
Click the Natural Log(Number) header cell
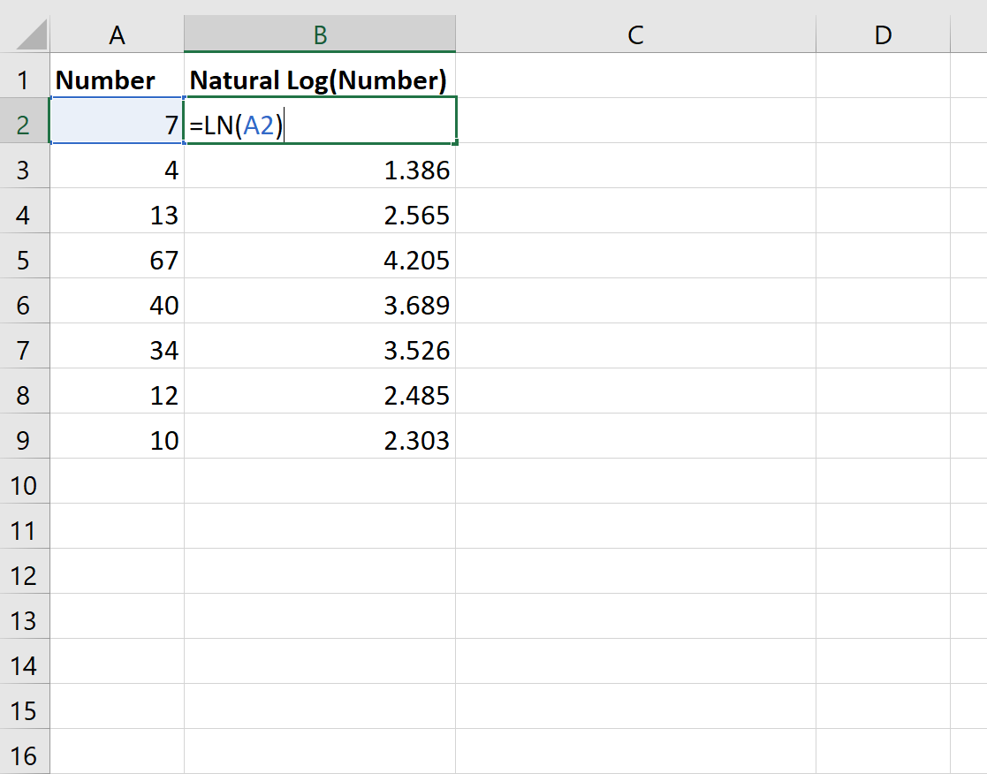(x=320, y=80)
